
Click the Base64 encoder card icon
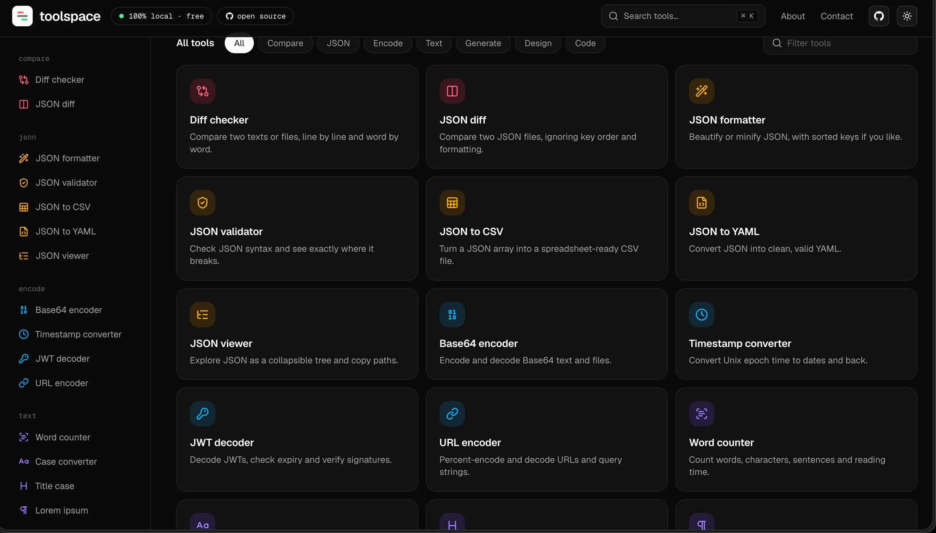[452, 315]
